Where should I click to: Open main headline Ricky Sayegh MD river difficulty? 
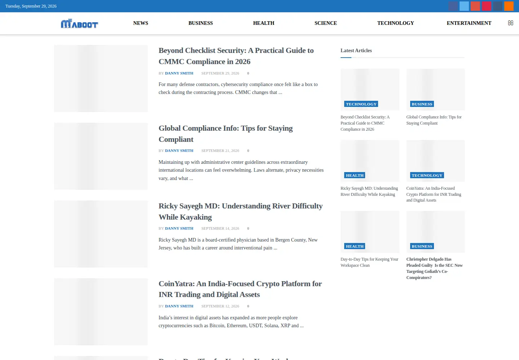[x=240, y=212]
